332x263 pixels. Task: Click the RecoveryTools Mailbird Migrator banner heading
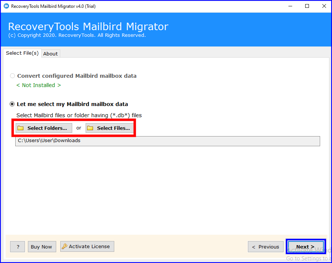tap(88, 27)
